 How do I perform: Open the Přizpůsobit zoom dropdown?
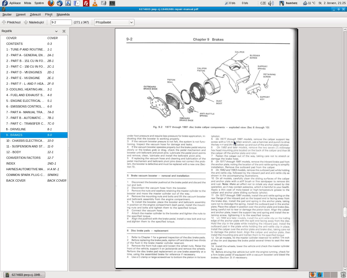(114, 22)
